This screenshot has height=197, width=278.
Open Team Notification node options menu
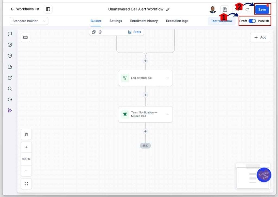point(167,114)
